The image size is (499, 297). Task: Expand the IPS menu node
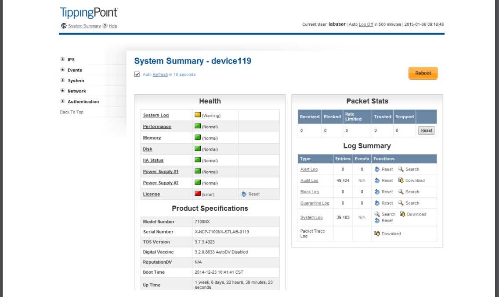click(x=62, y=59)
